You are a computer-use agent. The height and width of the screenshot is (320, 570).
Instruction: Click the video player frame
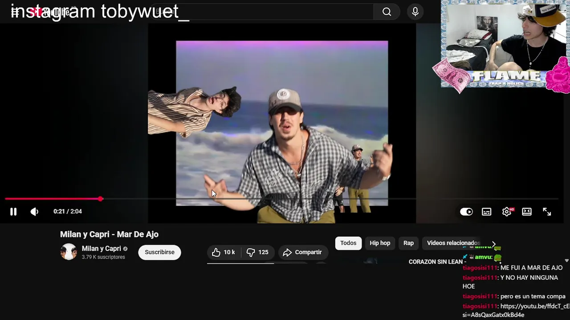281,123
